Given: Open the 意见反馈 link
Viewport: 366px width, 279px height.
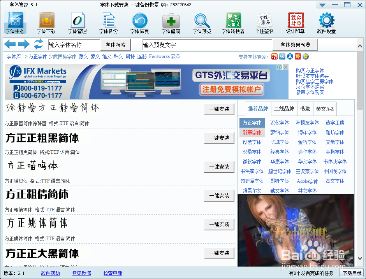Looking at the screenshot, I should [82, 273].
